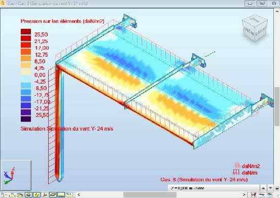Click the last blue icon in bottom-right toolbar
This screenshot has height=198, width=280.
pyautogui.click(x=270, y=195)
